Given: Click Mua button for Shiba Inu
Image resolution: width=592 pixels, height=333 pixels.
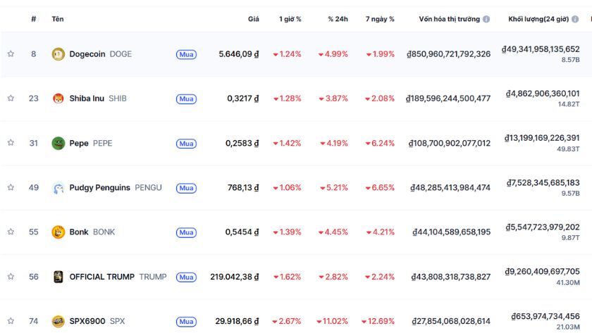Looking at the screenshot, I should tap(186, 99).
